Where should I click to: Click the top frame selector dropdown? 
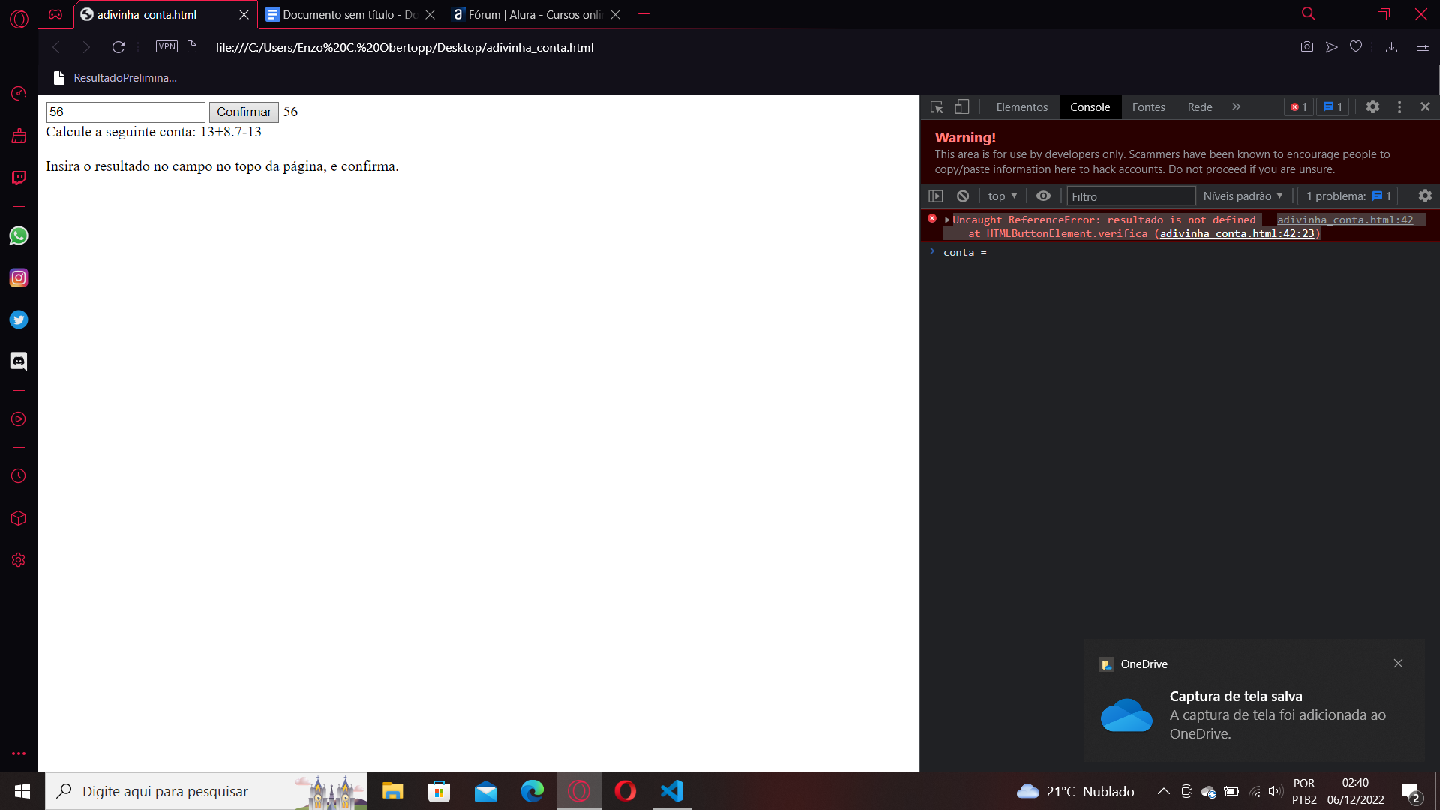click(x=1002, y=196)
